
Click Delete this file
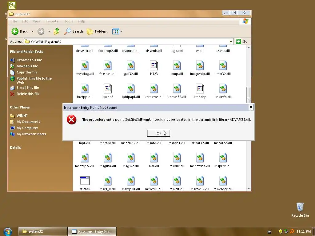[28, 94]
